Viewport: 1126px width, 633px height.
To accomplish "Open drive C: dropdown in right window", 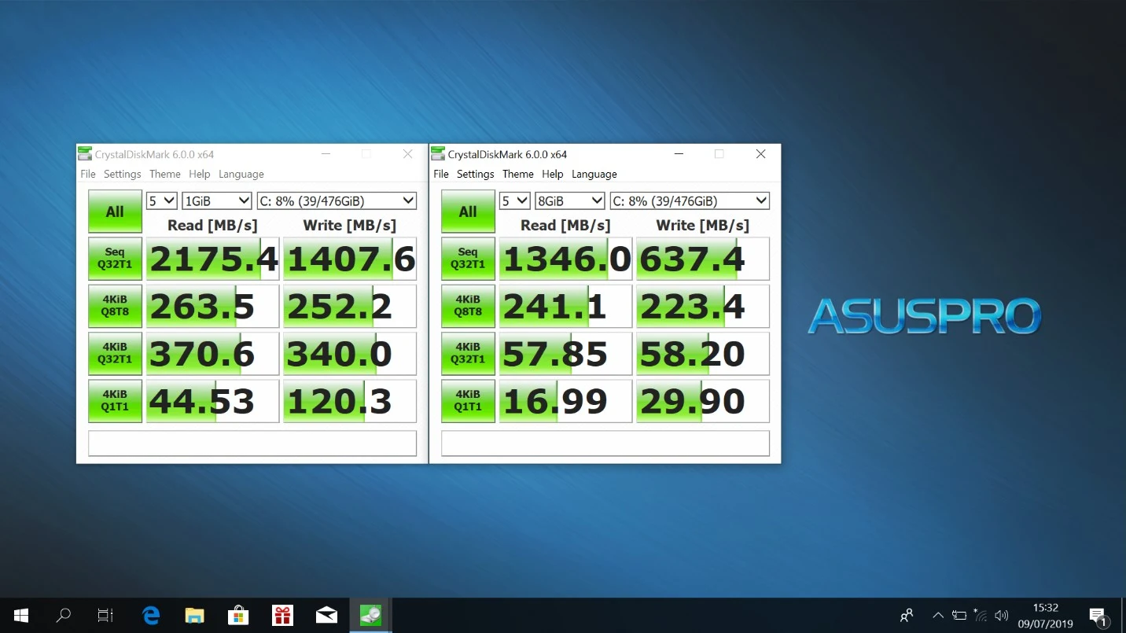I will pyautogui.click(x=690, y=201).
